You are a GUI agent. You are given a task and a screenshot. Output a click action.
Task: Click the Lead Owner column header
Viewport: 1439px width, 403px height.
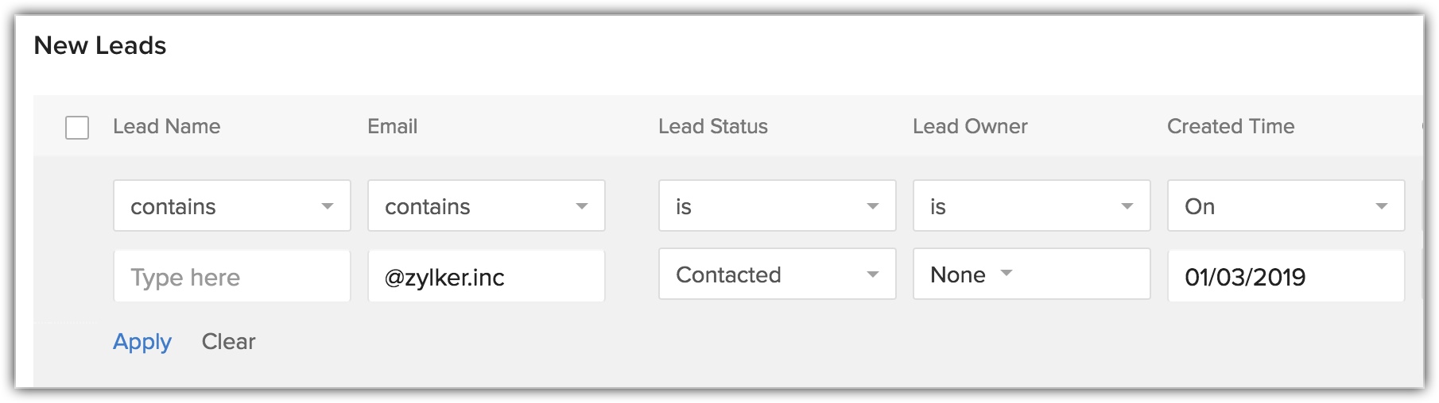pyautogui.click(x=970, y=126)
